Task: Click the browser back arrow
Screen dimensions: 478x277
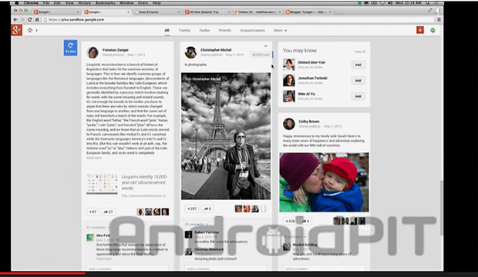Action: tap(15, 19)
